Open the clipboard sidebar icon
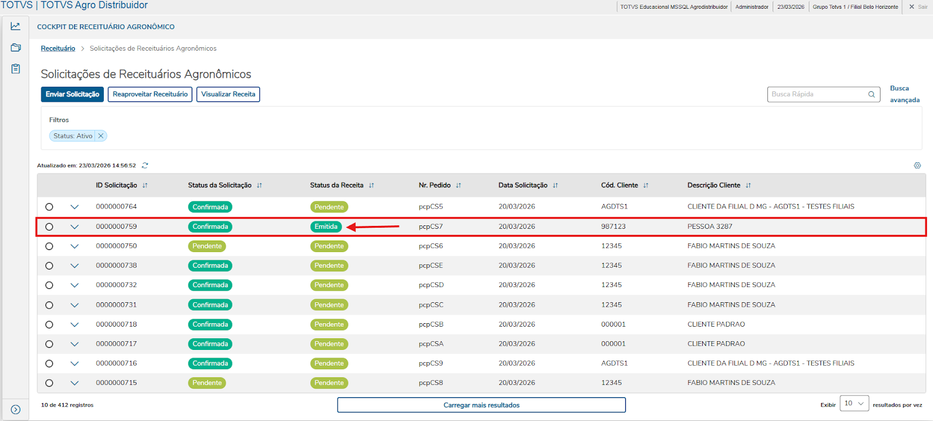 coord(15,69)
